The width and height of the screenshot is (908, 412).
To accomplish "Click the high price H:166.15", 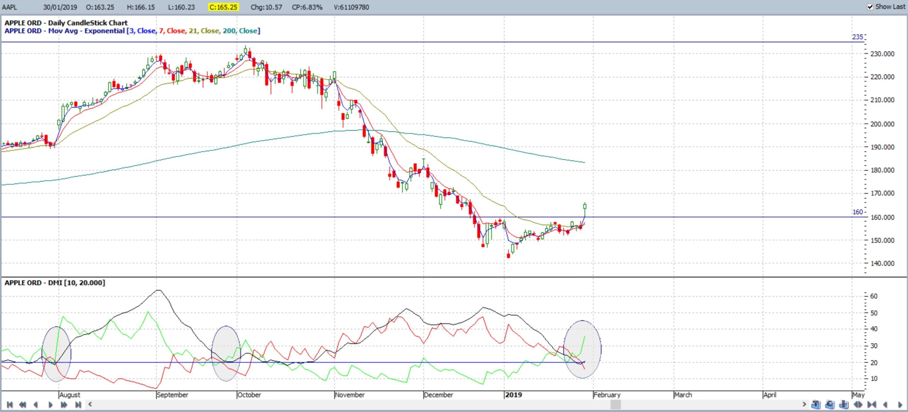I will 141,7.
